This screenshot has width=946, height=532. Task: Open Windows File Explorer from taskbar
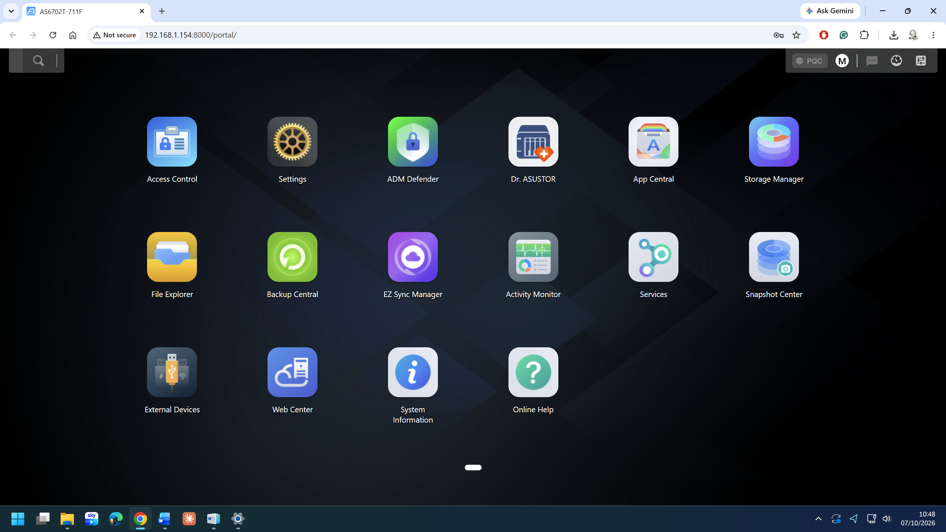67,519
